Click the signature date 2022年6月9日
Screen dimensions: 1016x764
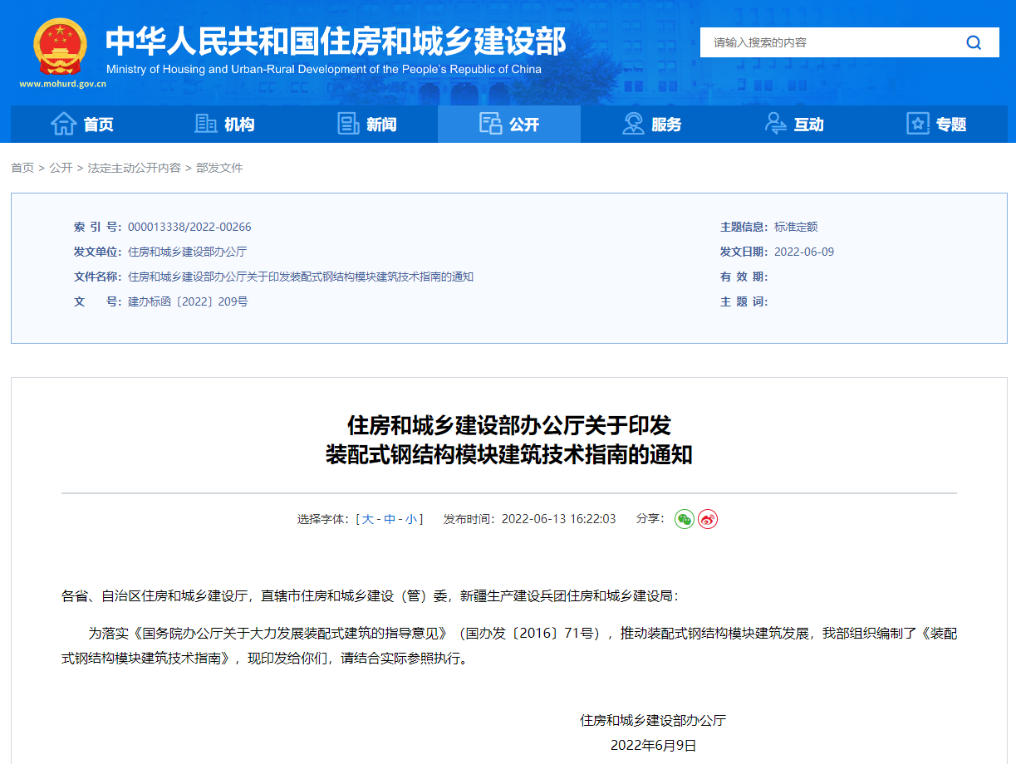pos(653,745)
